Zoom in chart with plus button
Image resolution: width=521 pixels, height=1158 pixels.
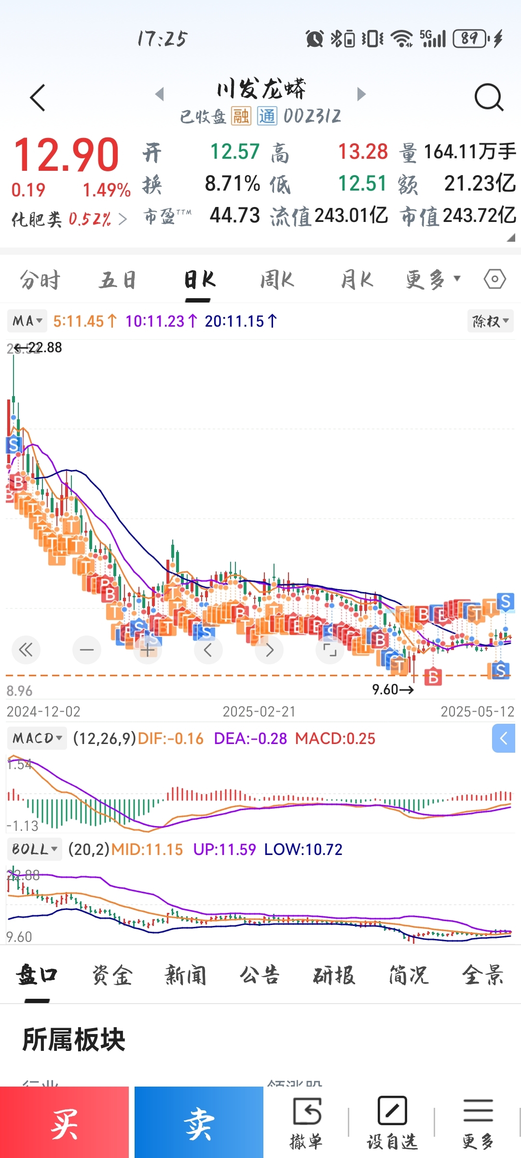pos(148,650)
